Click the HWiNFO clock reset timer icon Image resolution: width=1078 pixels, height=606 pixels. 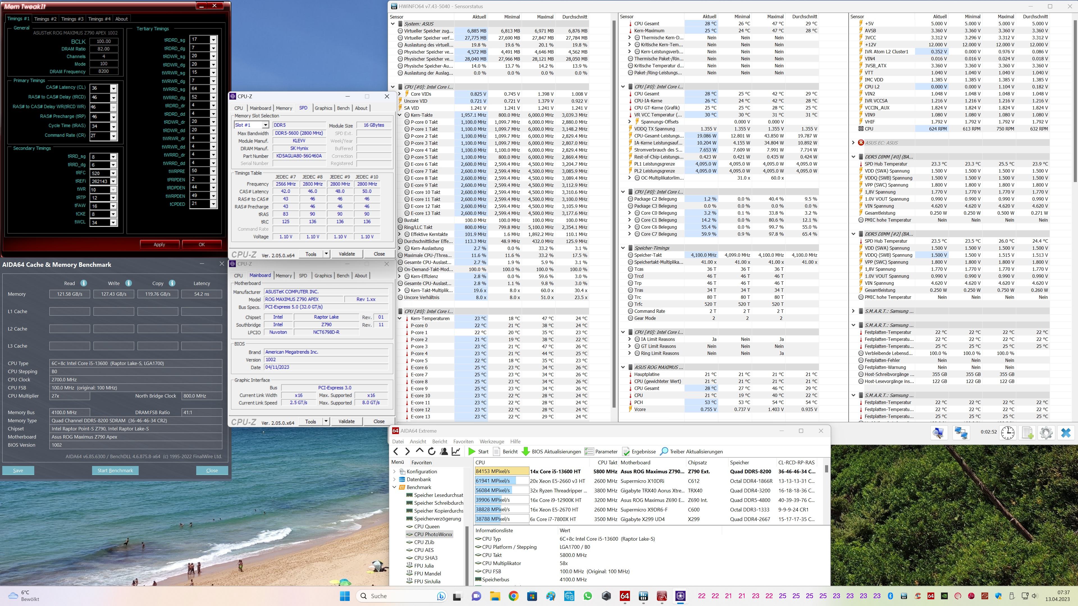[x=1008, y=433]
